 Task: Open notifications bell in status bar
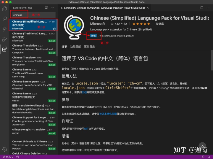point(209,157)
